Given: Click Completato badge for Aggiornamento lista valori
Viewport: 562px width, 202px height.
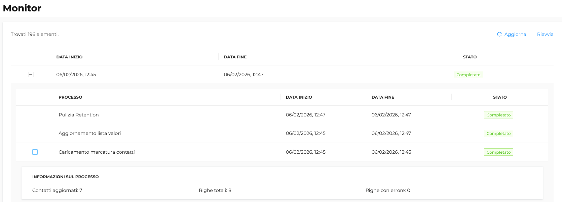Looking at the screenshot, I should [x=498, y=134].
